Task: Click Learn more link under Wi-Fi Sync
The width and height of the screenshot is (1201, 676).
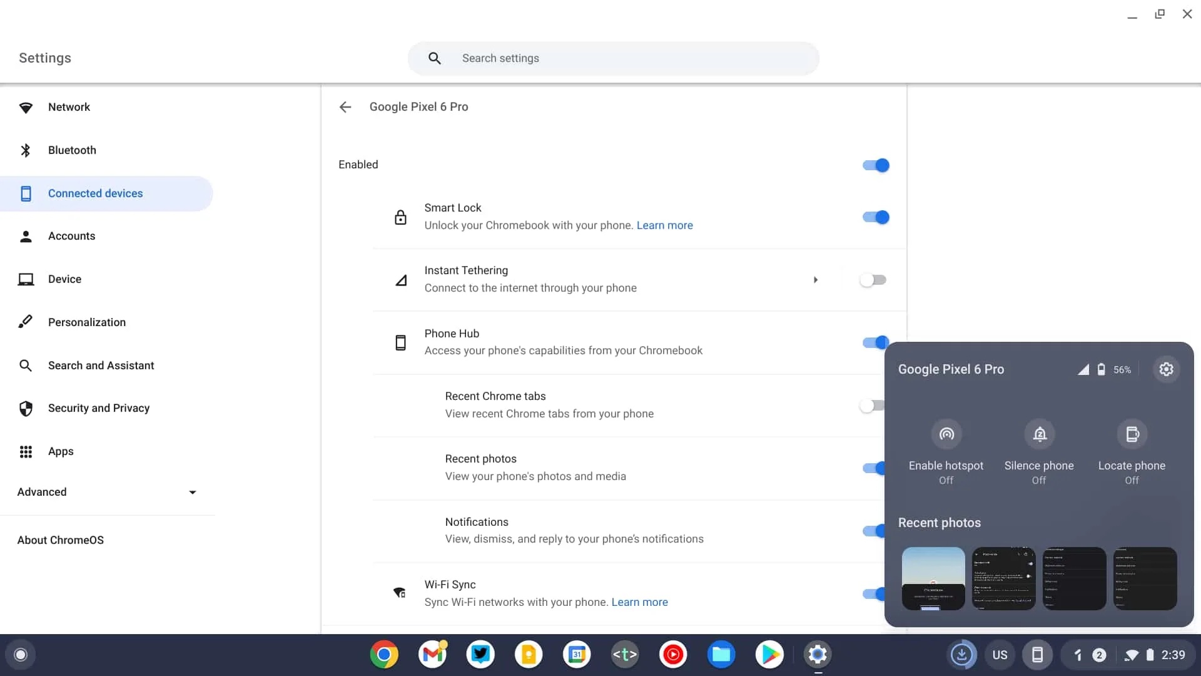Action: (x=639, y=602)
